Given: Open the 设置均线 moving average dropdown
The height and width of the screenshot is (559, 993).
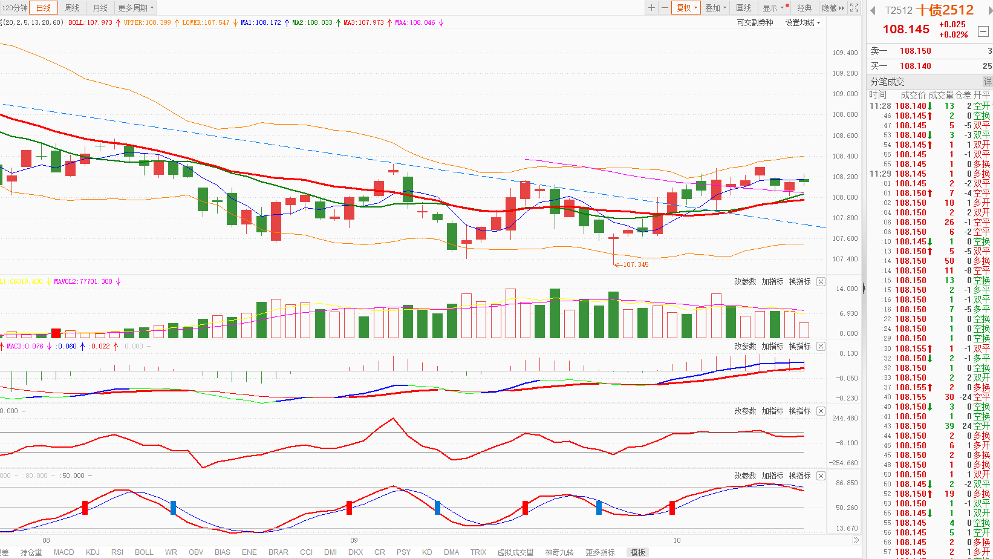Looking at the screenshot, I should pyautogui.click(x=803, y=22).
